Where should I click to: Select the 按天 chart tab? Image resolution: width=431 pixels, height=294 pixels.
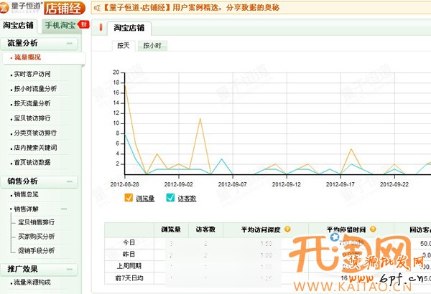124,46
